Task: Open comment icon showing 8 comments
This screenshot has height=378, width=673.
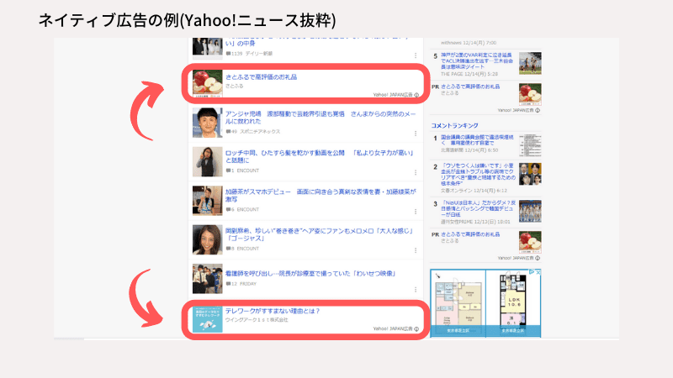Action: click(x=228, y=249)
